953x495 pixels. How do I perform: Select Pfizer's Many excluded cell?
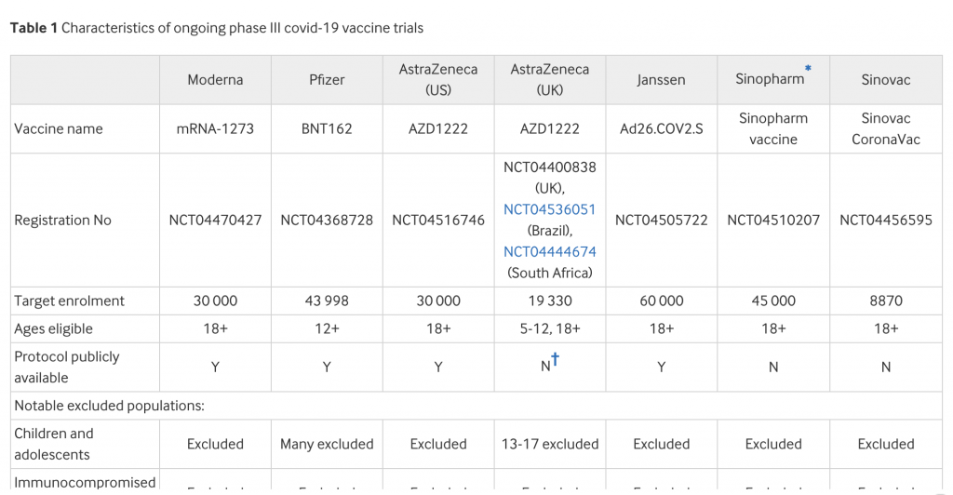pos(327,444)
